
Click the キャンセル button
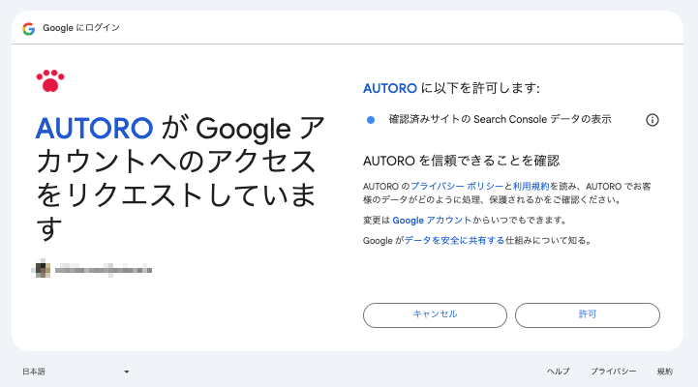[x=435, y=315]
